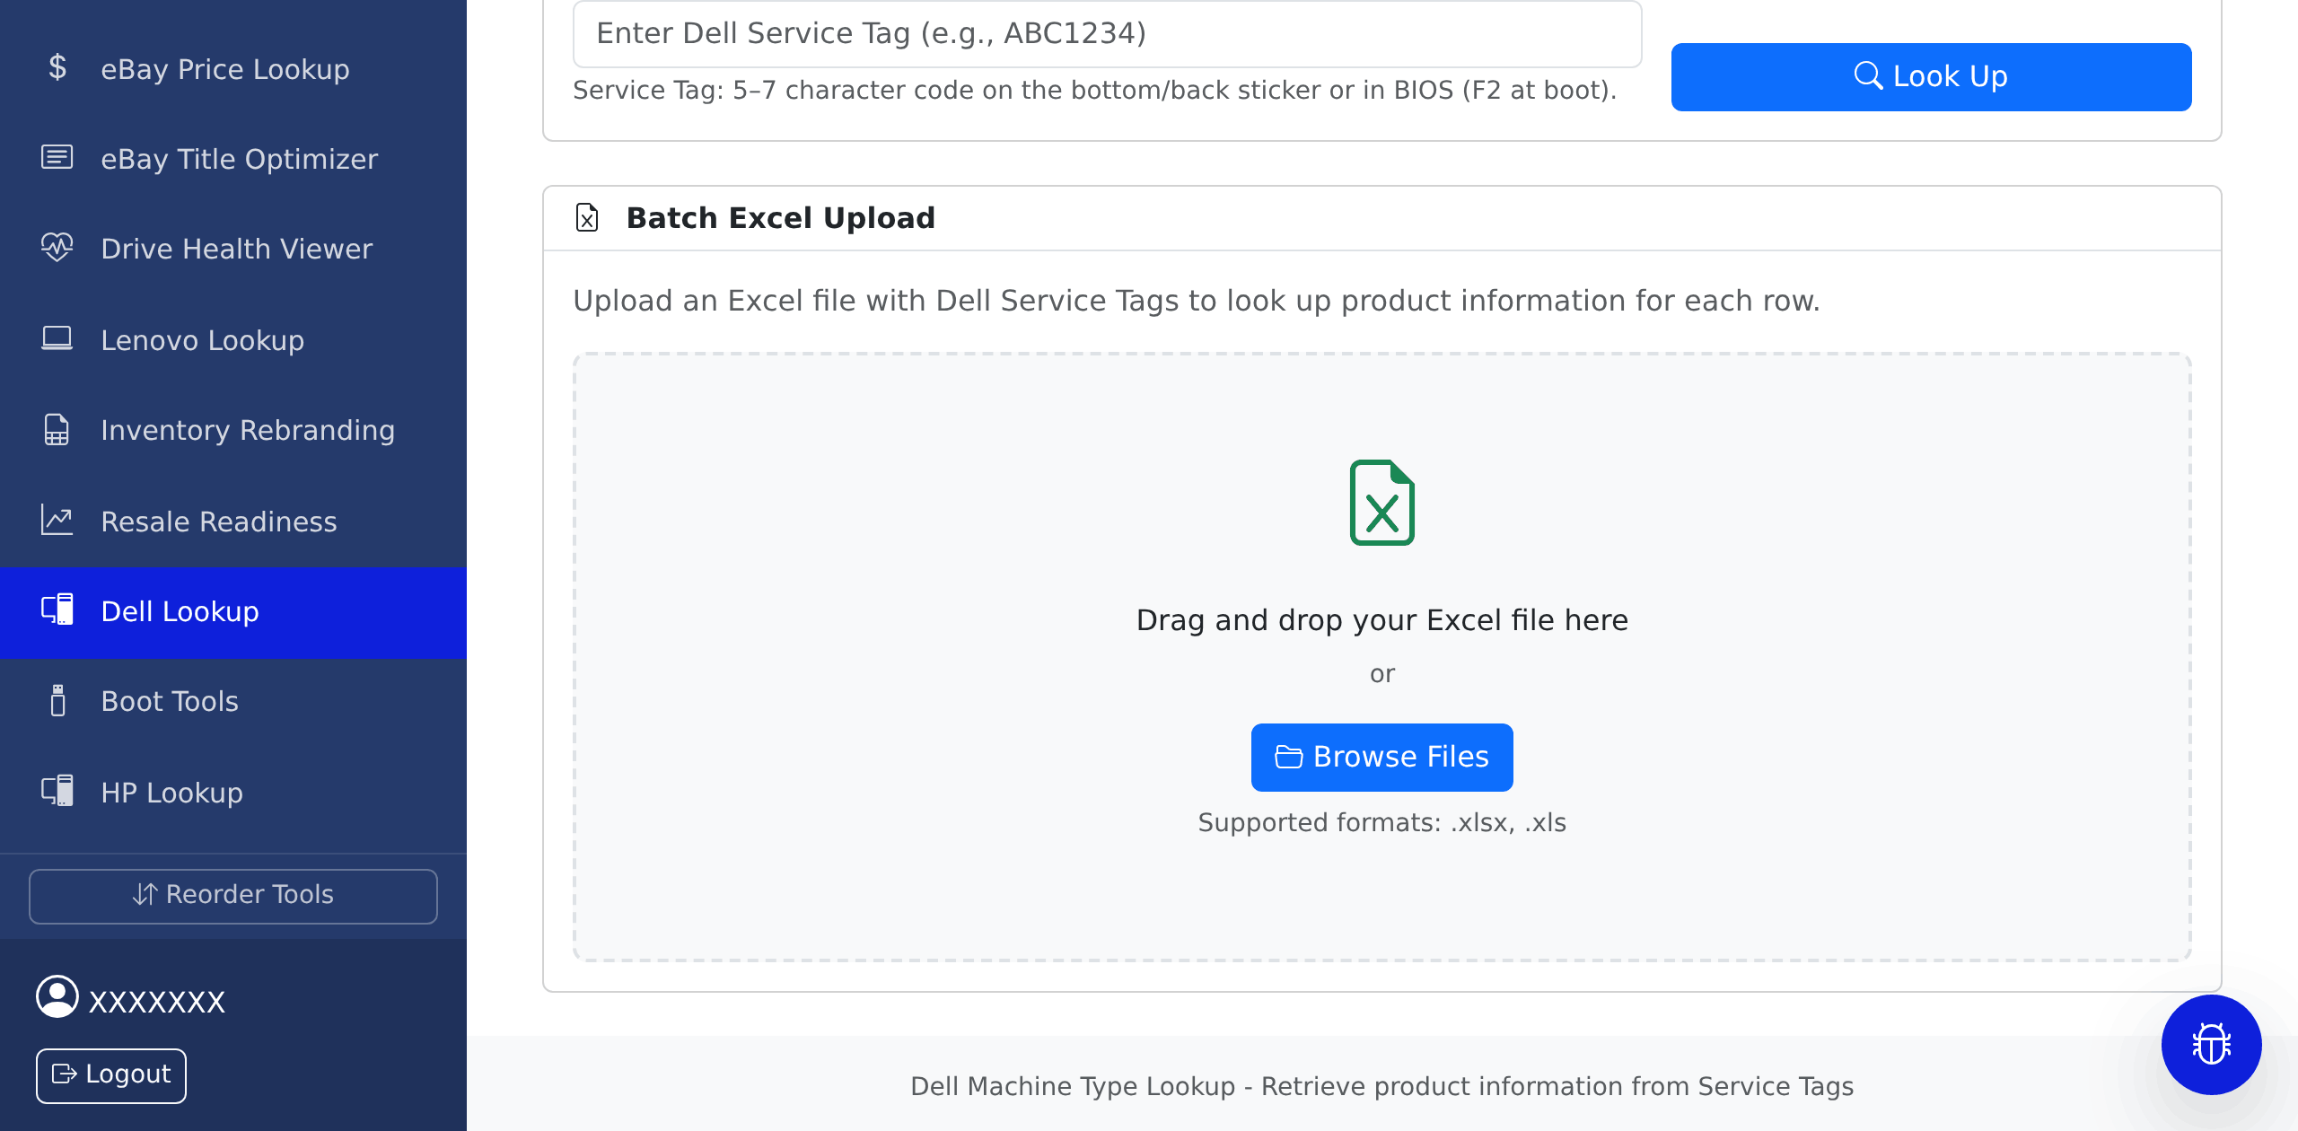This screenshot has height=1131, width=2298.
Task: Open Inventory Rebranding page
Action: (233, 430)
